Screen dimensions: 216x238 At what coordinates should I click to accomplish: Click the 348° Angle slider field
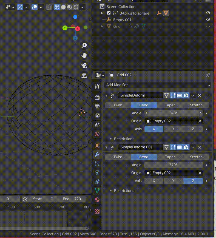tap(174, 113)
